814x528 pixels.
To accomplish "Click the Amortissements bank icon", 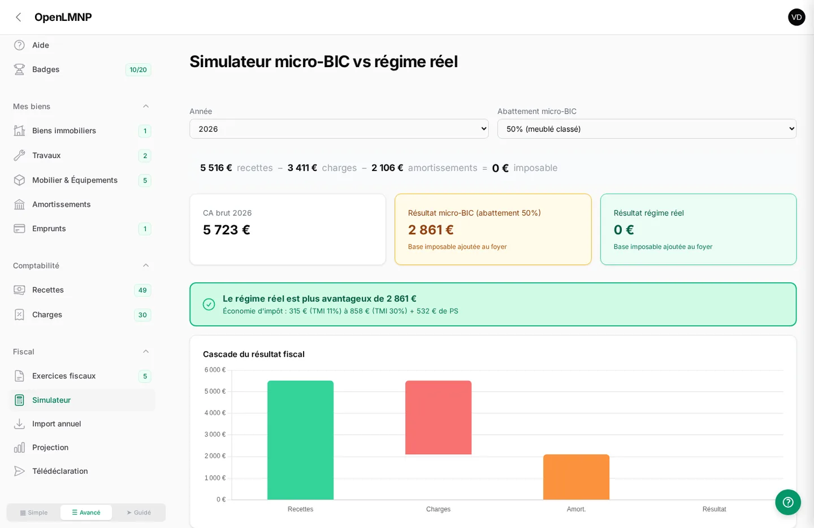I will click(x=19, y=204).
